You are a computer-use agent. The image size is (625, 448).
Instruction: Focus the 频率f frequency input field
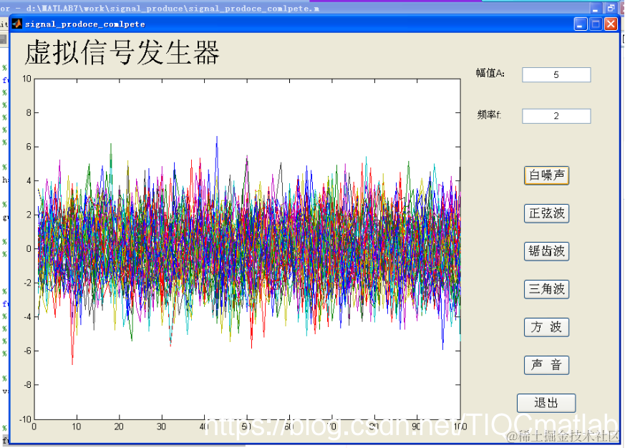(556, 116)
